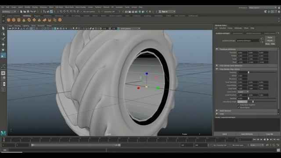Open the Modeling menu set dropdown
The width and height of the screenshot is (281, 158).
point(9,12)
